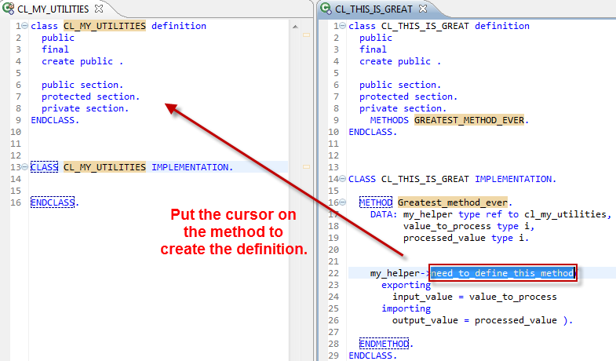This screenshot has width=616, height=361.
Task: Click the overview ruler marker beside line 13
Action: (306, 166)
